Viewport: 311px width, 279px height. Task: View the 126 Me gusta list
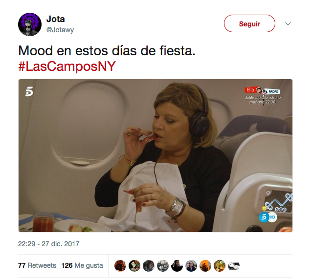click(x=82, y=265)
